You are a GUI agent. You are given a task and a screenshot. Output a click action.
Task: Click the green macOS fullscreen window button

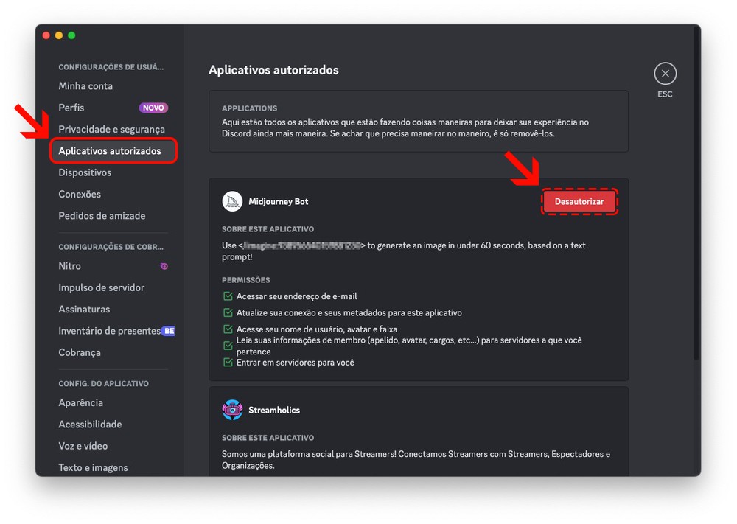[71, 35]
